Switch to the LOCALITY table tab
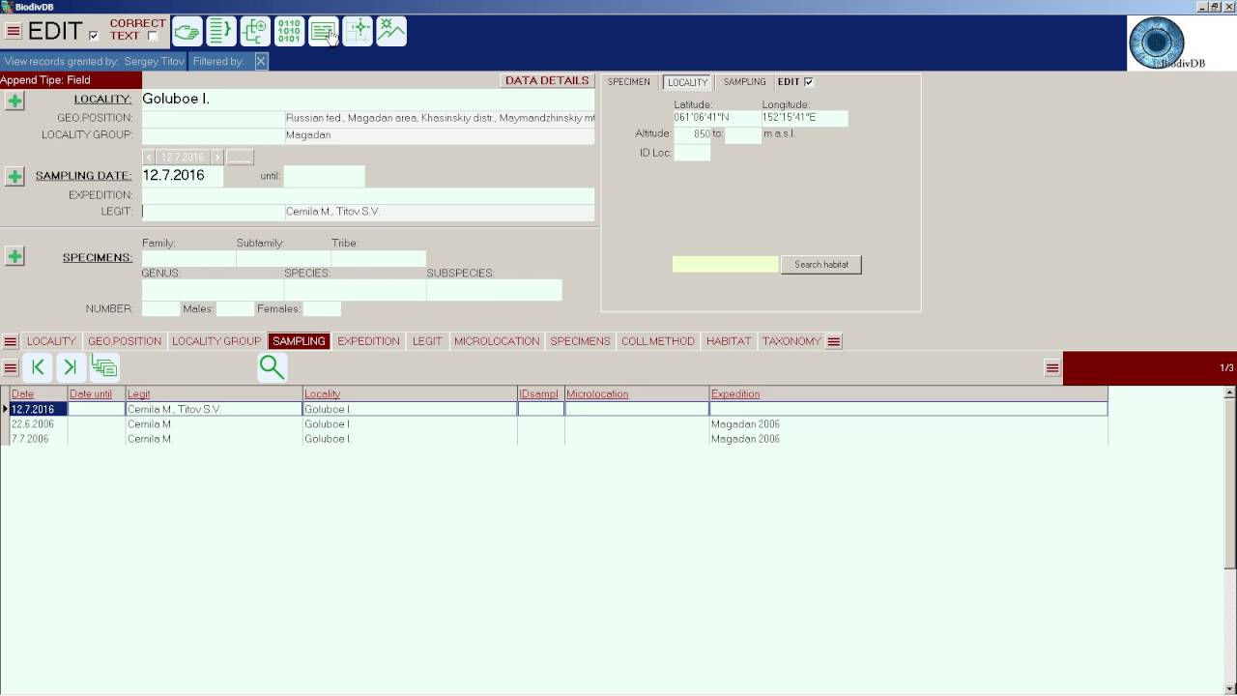 tap(51, 341)
